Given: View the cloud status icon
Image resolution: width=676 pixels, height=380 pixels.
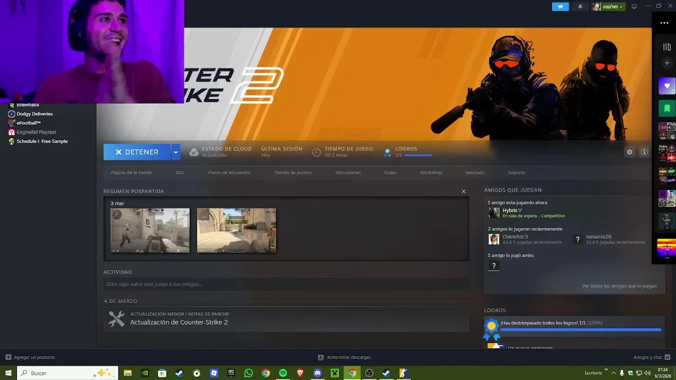Looking at the screenshot, I should tap(194, 152).
